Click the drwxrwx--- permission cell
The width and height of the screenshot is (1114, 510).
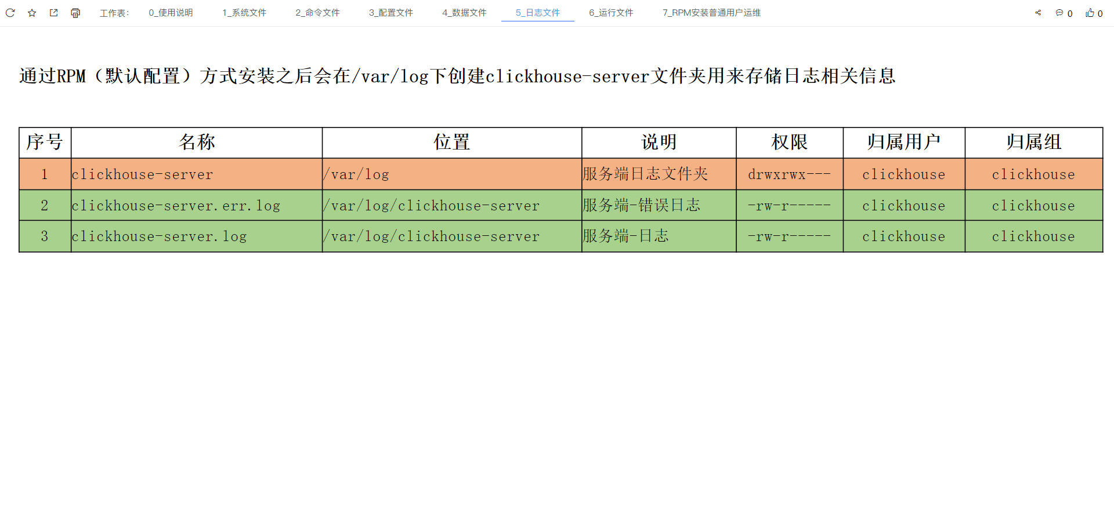point(790,174)
